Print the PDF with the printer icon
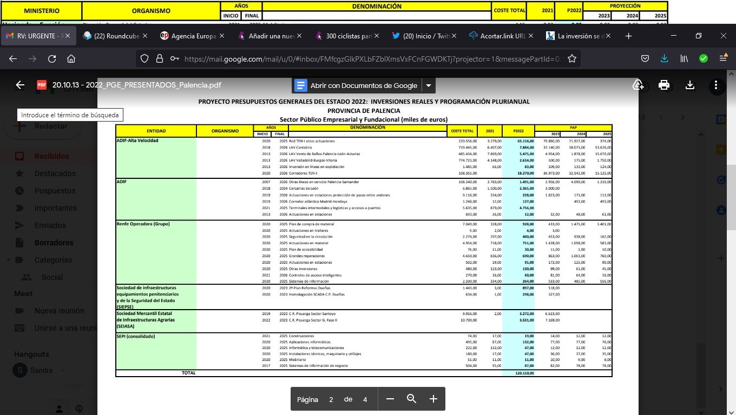 pyautogui.click(x=664, y=85)
